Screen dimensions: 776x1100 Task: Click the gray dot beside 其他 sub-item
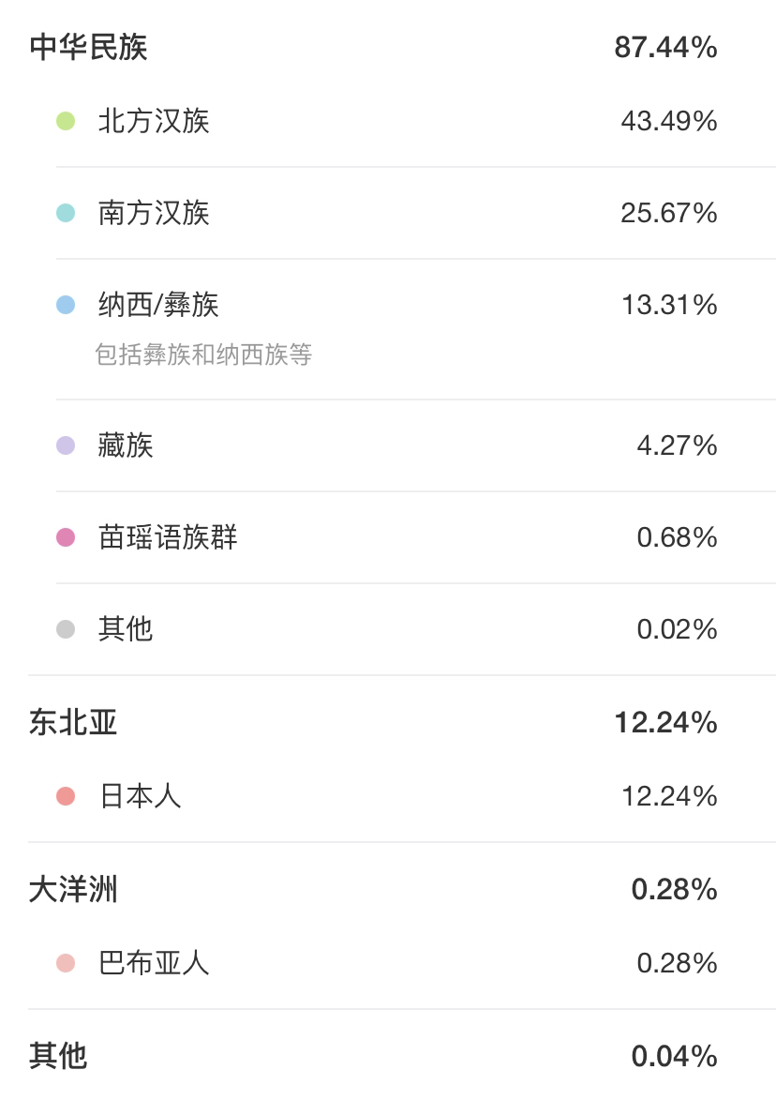click(66, 629)
